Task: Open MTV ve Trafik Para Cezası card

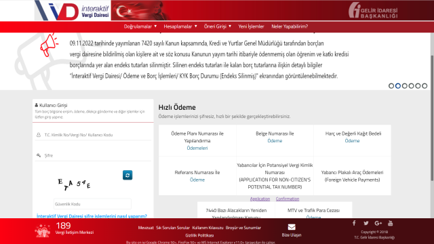Action: click(x=313, y=210)
